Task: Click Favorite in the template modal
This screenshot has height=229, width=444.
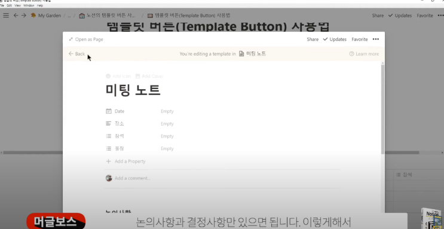Action: point(360,39)
